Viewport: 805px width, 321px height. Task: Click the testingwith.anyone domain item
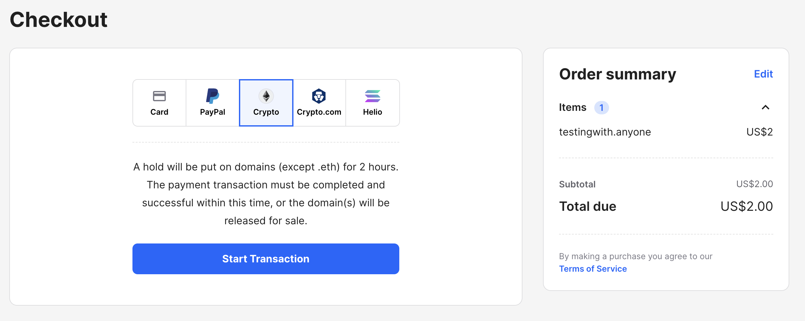click(x=605, y=132)
